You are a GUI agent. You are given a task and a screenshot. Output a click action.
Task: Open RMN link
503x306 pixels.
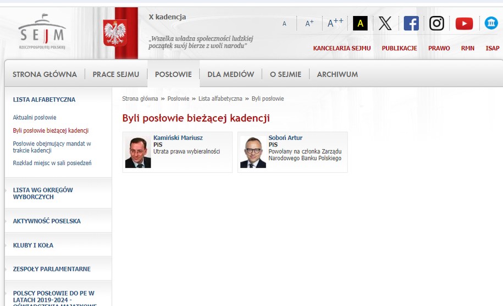coord(468,48)
